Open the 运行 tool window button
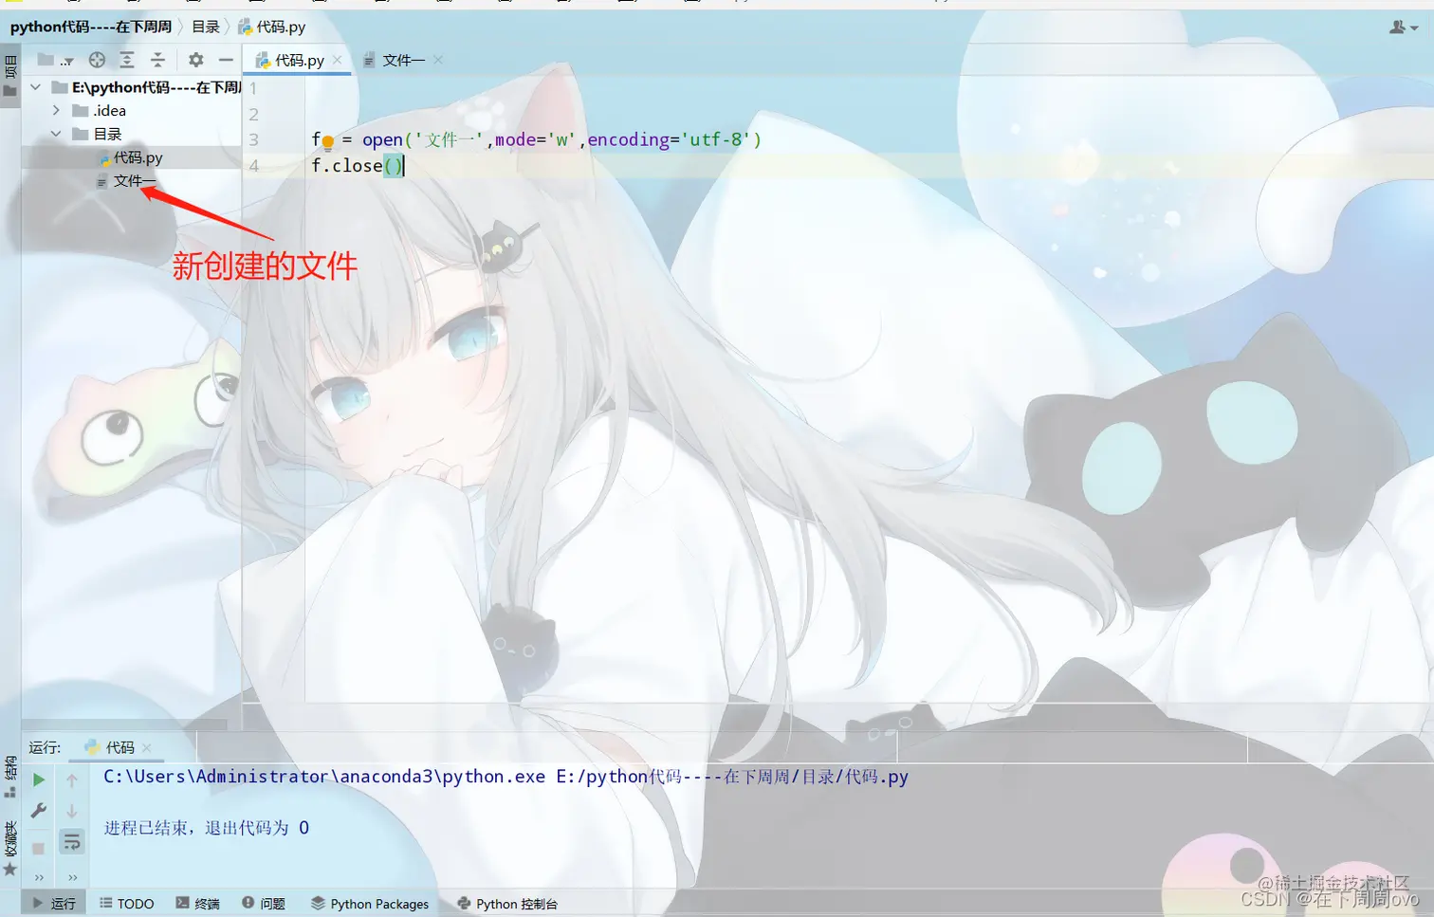This screenshot has width=1434, height=917. (x=54, y=904)
